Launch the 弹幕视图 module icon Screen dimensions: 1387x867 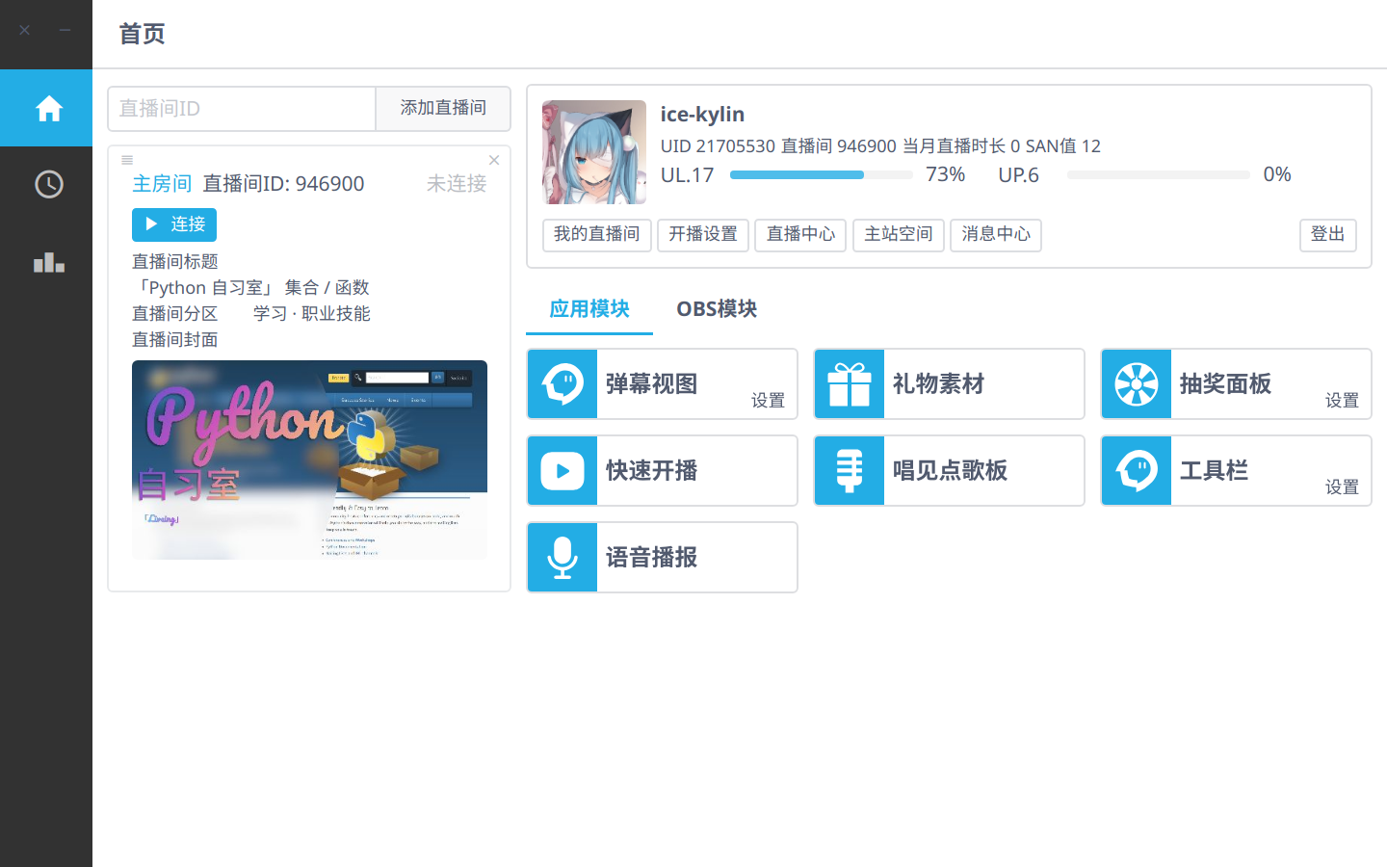563,384
